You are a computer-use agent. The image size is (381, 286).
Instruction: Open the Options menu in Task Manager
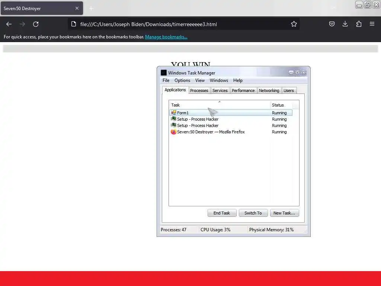pos(182,80)
